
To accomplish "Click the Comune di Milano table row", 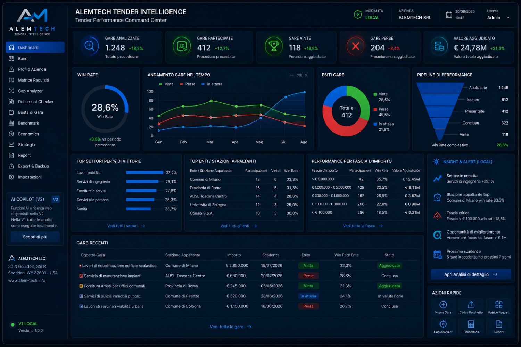I will click(244, 179).
